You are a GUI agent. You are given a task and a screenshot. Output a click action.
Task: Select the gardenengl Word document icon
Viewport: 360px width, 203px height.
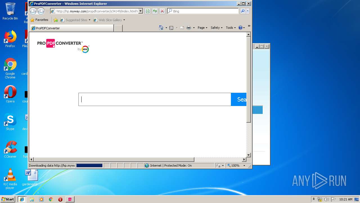click(x=31, y=178)
